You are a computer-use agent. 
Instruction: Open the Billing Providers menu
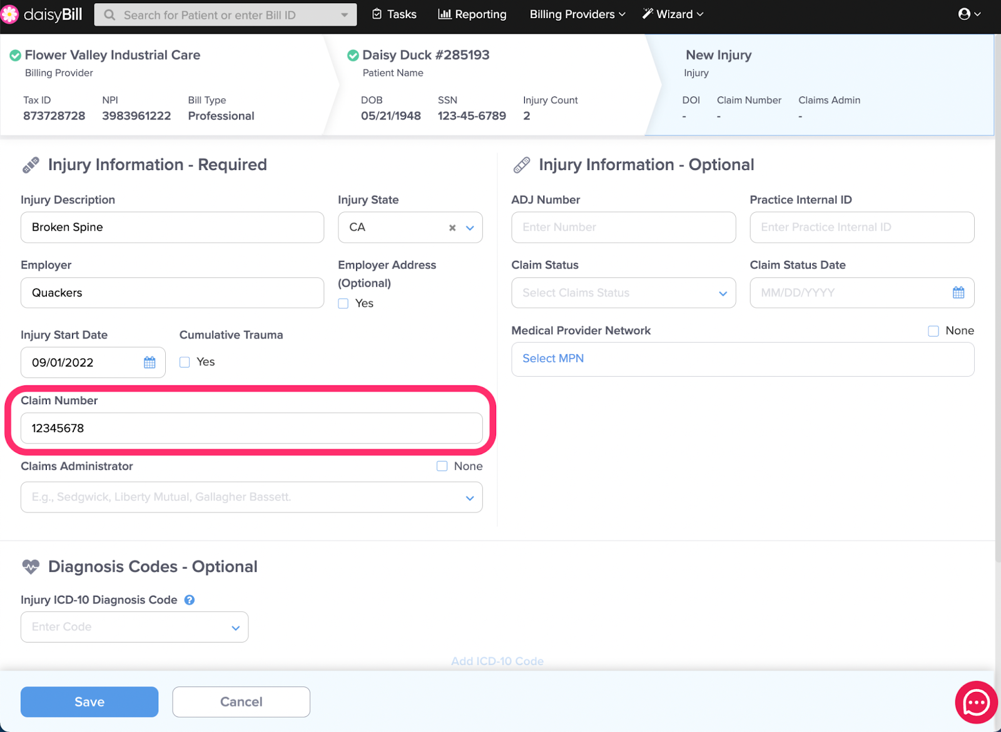577,14
